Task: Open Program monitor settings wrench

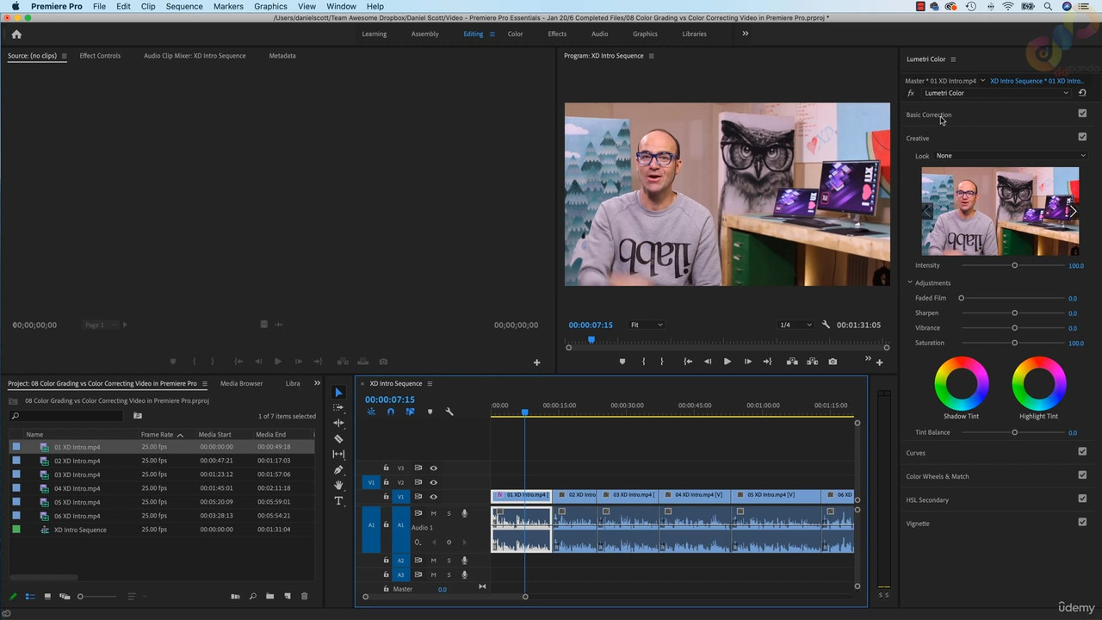Action: click(826, 325)
